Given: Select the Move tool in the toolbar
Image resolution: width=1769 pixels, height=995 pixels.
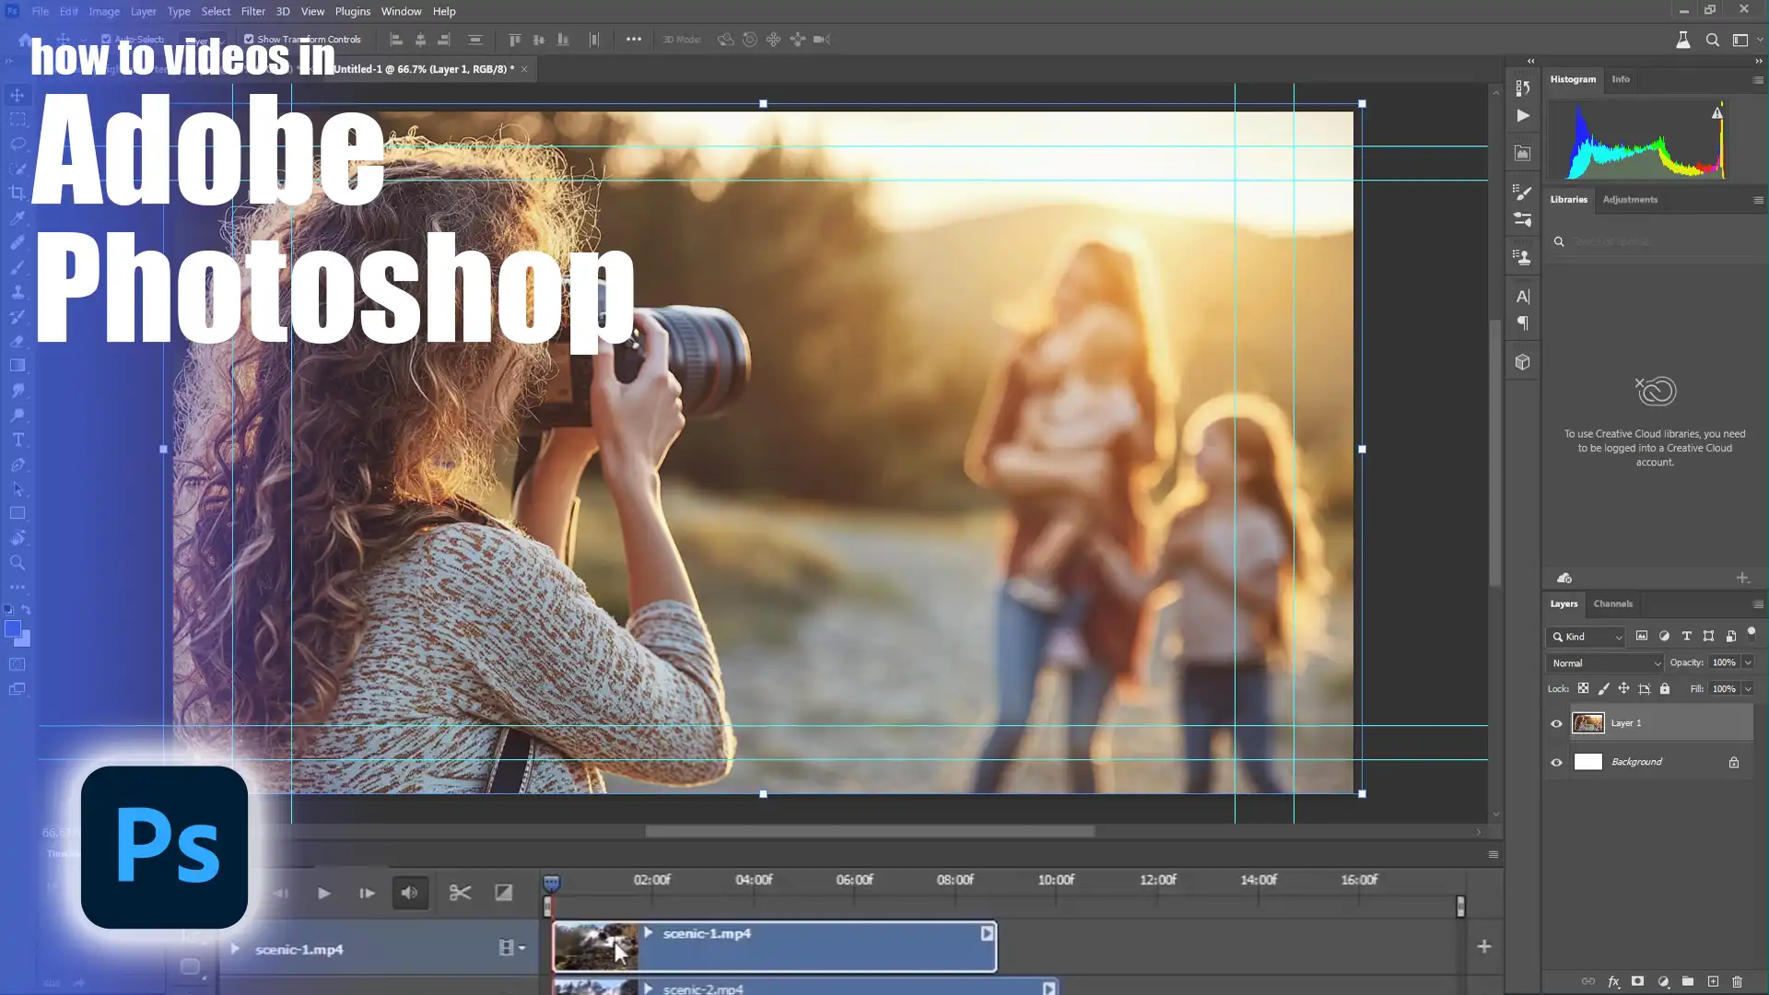Looking at the screenshot, I should [x=18, y=95].
